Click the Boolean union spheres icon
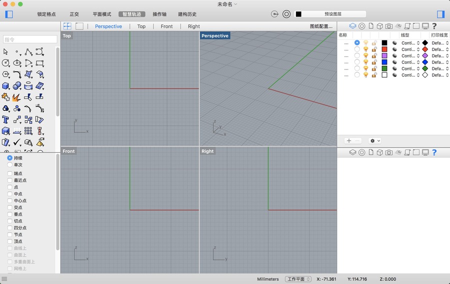 click(x=17, y=86)
